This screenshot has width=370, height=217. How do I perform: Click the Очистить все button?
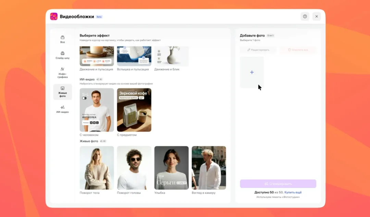point(298,50)
